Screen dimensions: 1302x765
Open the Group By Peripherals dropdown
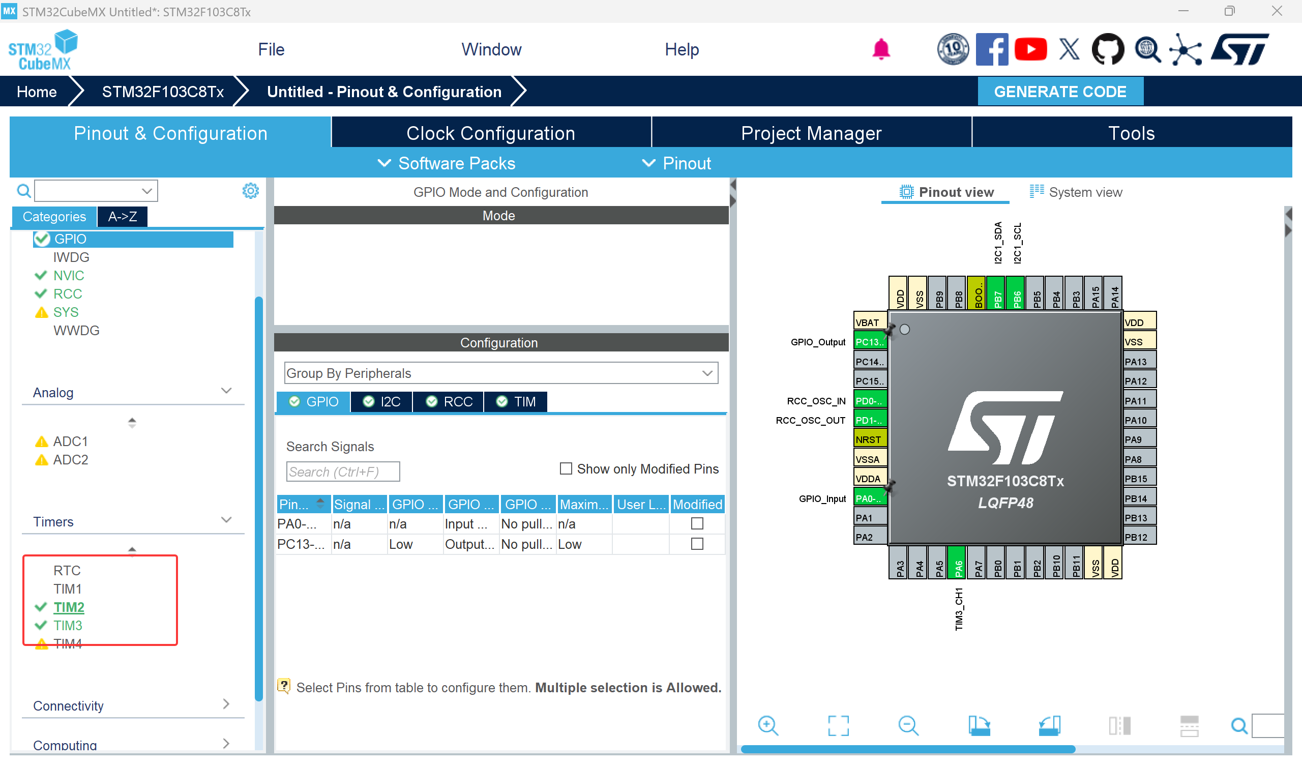(500, 373)
